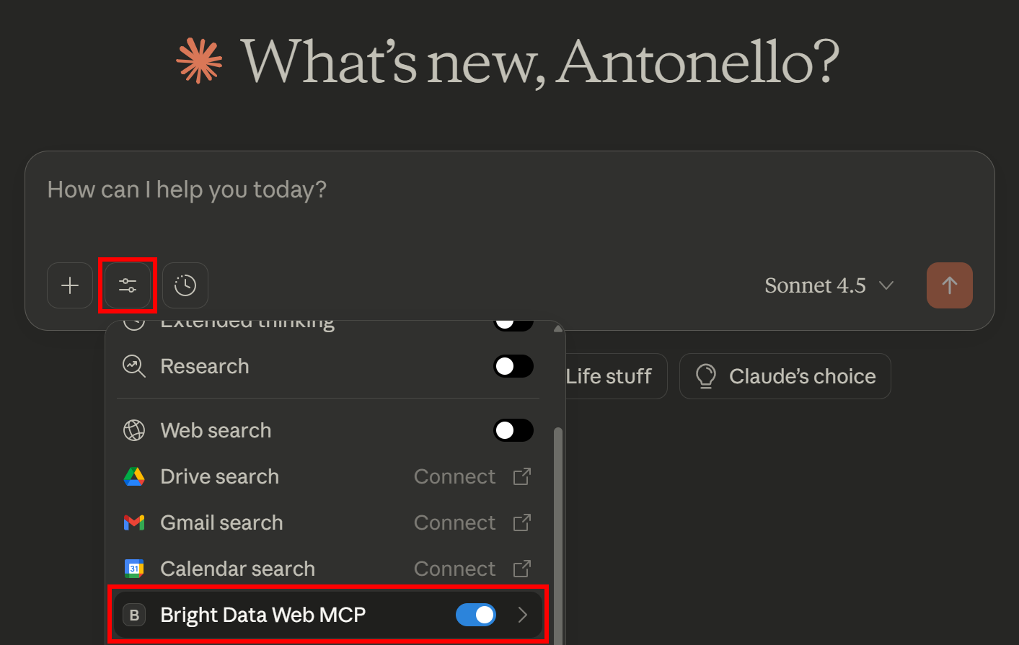This screenshot has width=1019, height=645.
Task: Click the message input field
Action: click(288, 189)
